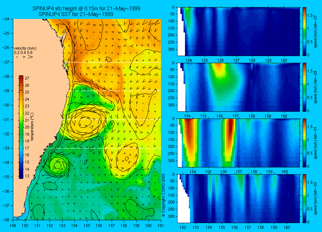The image size is (322, 232).
Task: Open the lat=-33 speed section plot
Action: coord(238,198)
